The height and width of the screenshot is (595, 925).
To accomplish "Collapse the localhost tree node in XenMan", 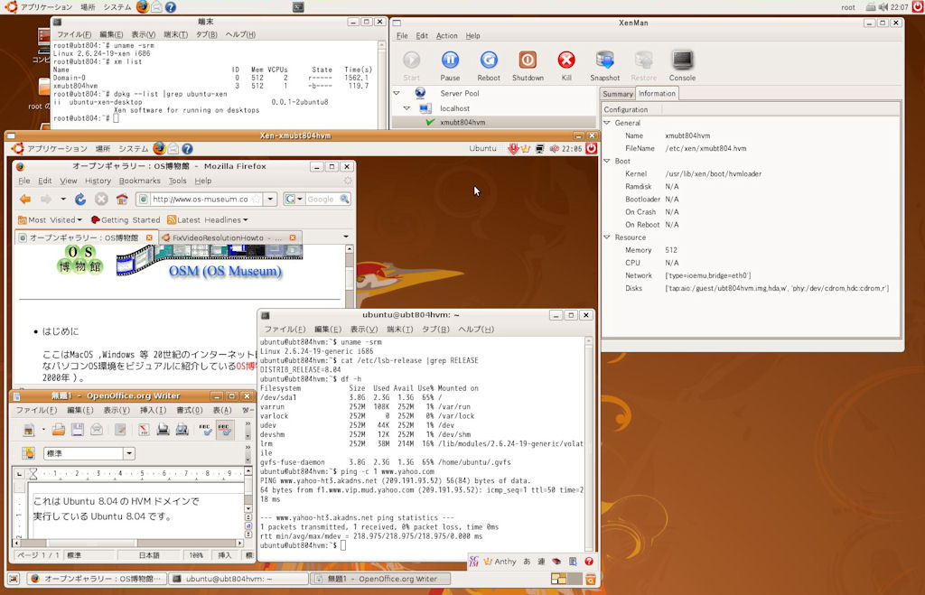I will coord(406,108).
